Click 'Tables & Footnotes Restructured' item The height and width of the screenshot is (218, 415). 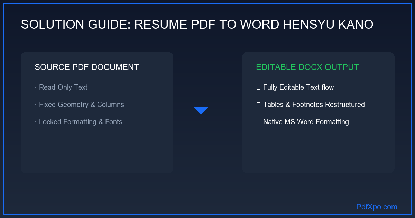pyautogui.click(x=310, y=105)
